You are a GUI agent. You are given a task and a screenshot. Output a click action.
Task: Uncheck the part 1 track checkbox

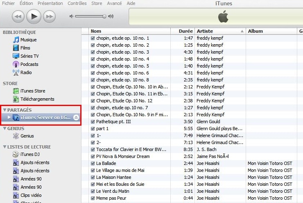93,129
